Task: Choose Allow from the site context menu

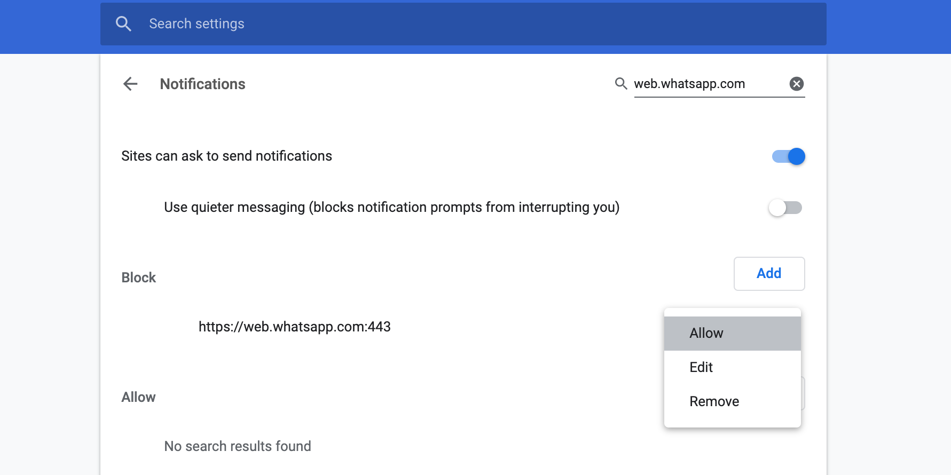Action: 732,334
